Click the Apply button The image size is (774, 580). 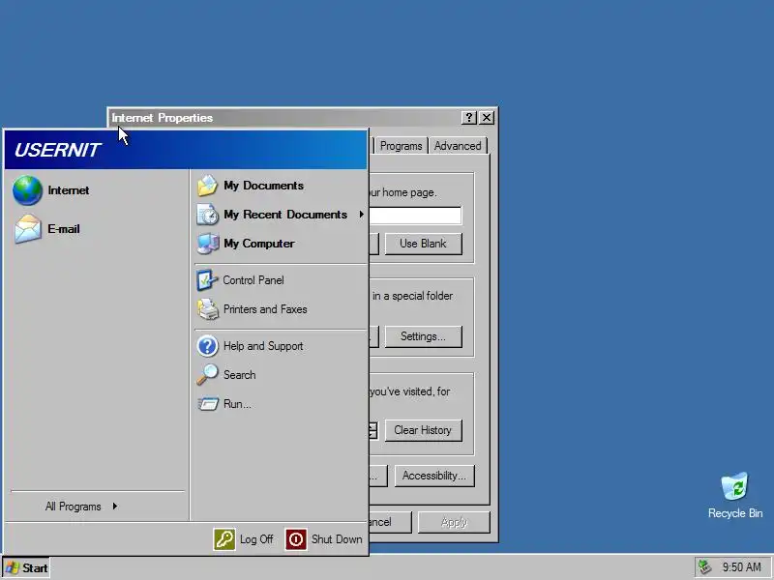pyautogui.click(x=454, y=522)
